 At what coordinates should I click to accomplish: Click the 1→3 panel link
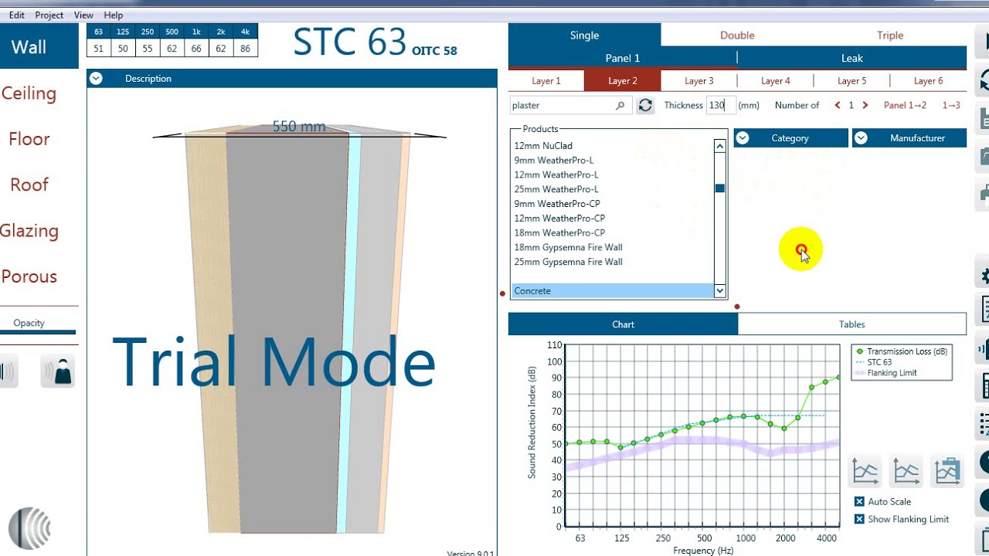951,105
